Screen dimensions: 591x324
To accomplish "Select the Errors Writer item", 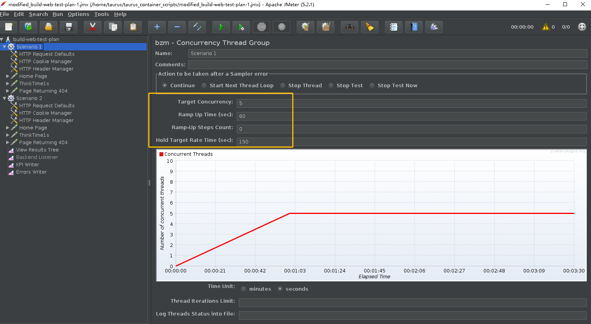I will click(x=31, y=172).
